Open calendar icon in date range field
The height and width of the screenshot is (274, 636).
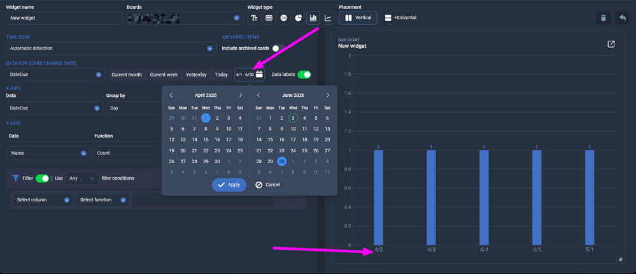(260, 75)
